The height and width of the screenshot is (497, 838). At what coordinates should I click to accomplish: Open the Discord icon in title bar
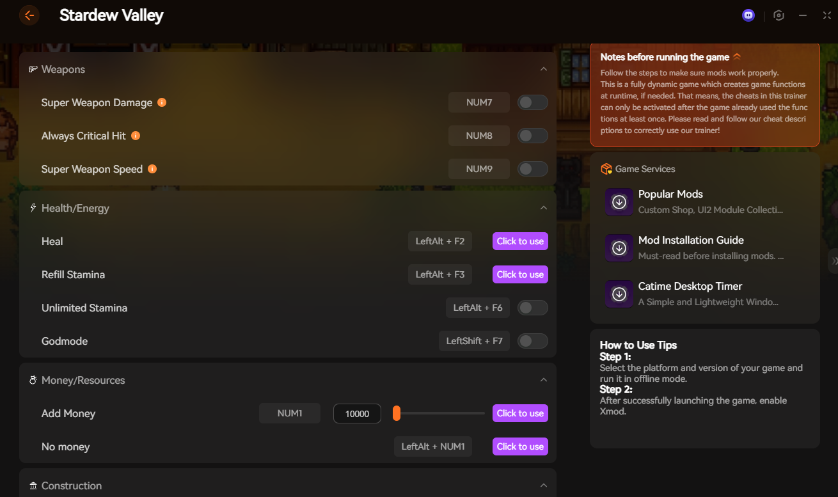[748, 15]
